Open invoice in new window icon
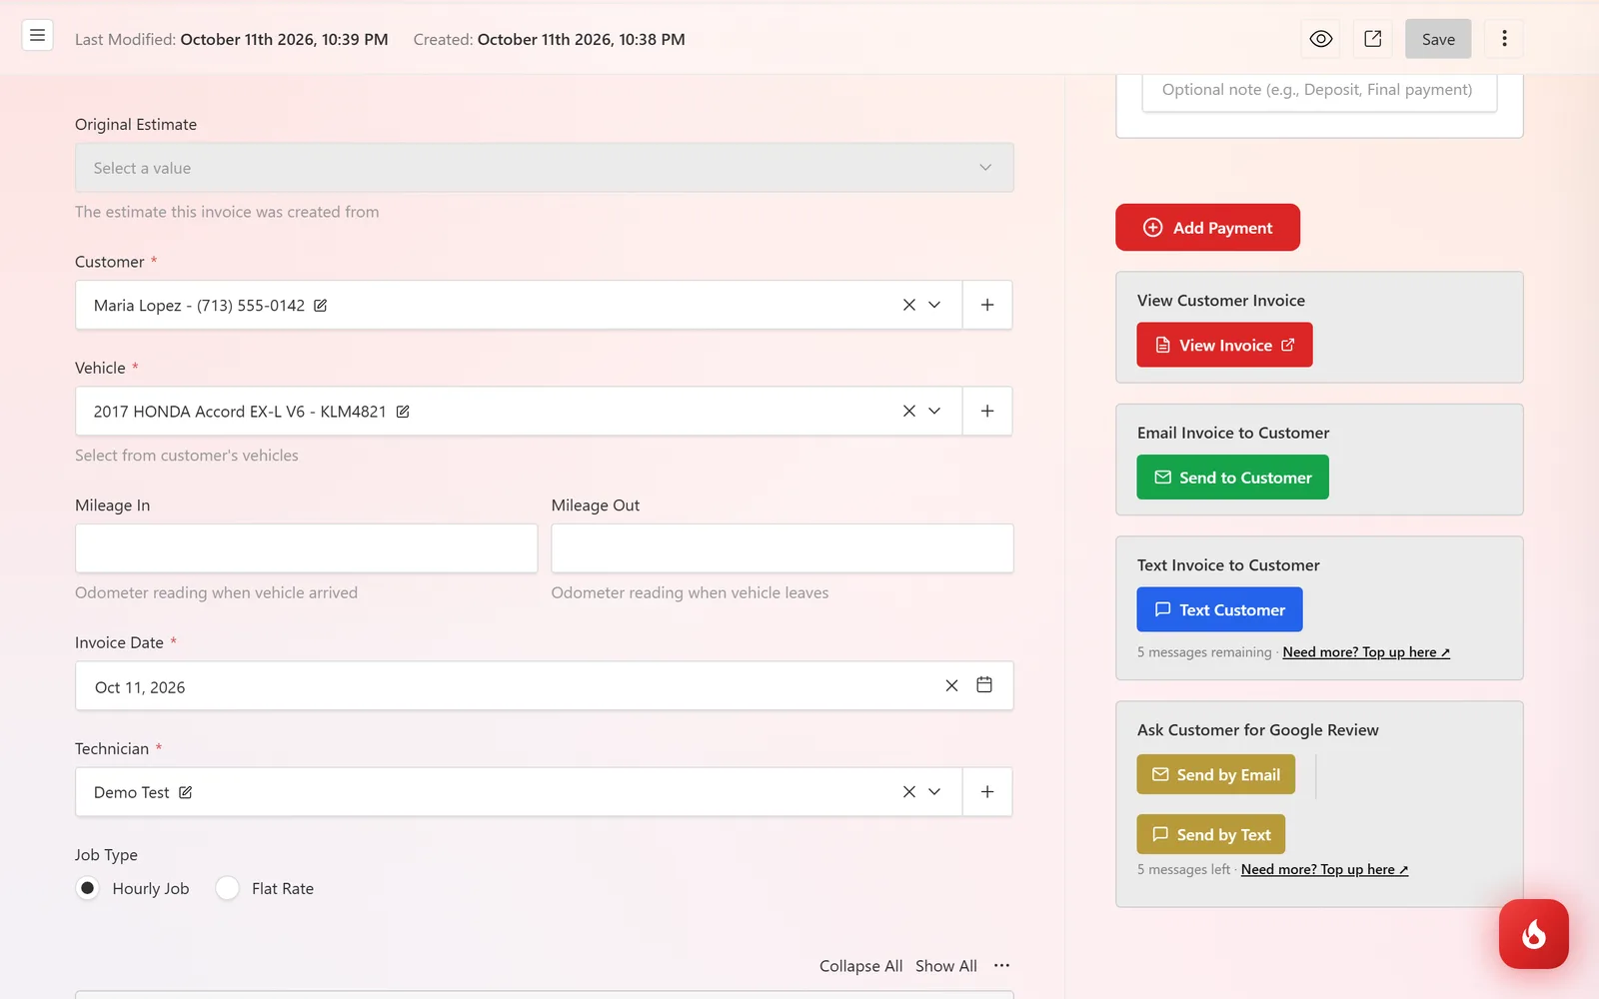The image size is (1599, 999). point(1372,39)
